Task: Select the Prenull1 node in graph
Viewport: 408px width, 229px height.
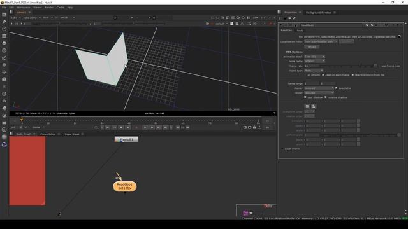Action: pyautogui.click(x=126, y=140)
